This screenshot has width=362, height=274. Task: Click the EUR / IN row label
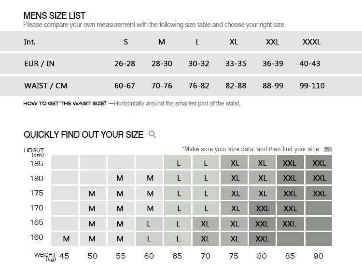40,64
